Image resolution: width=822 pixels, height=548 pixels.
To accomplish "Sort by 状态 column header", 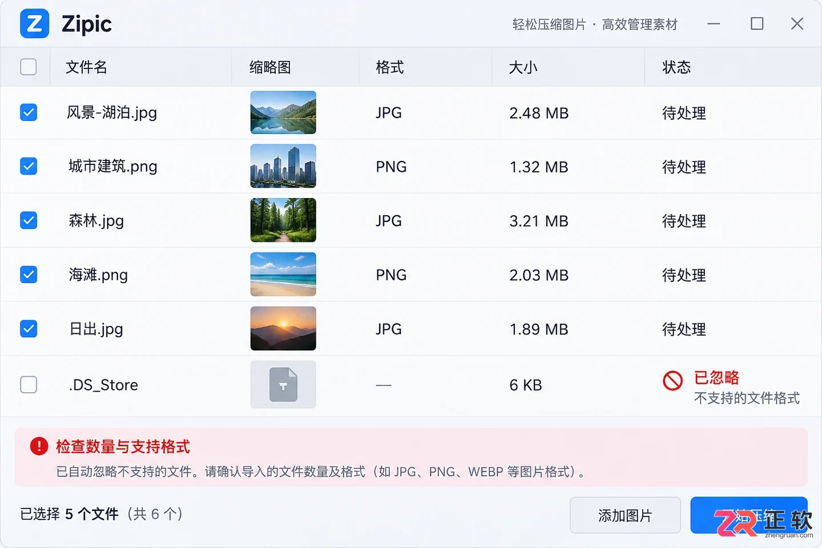I will click(676, 67).
